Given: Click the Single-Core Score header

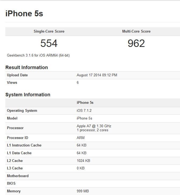Looking at the screenshot, I should coord(49,31).
